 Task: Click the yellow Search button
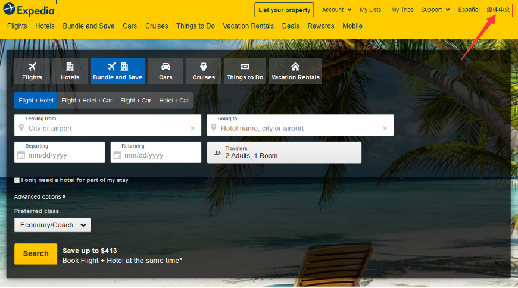tap(36, 254)
